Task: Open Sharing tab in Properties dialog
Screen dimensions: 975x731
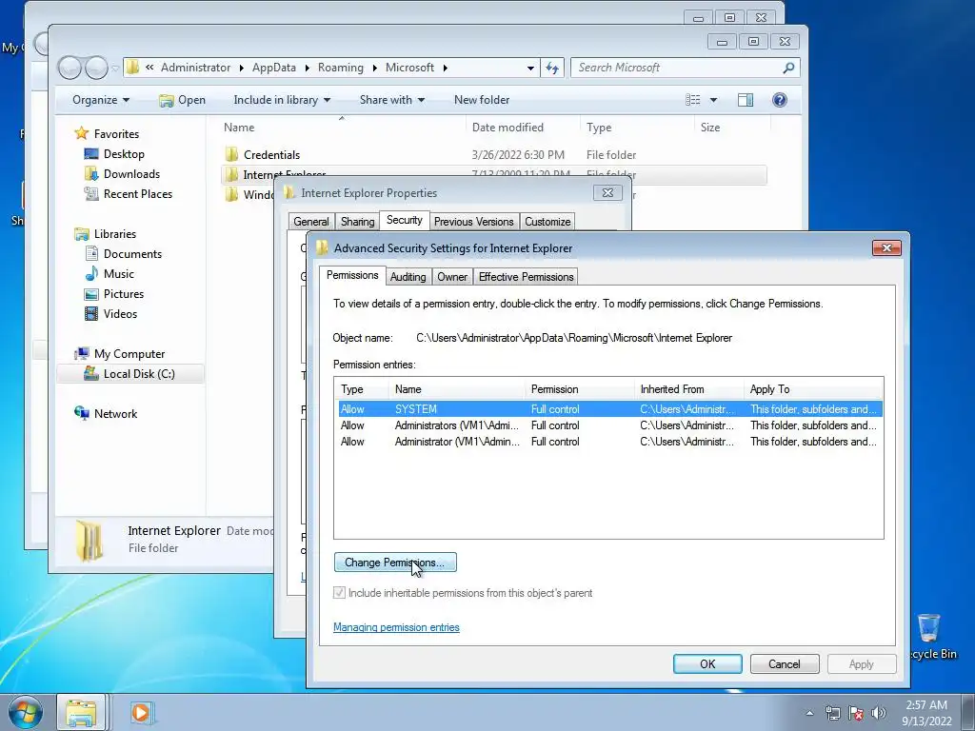Action: [358, 221]
